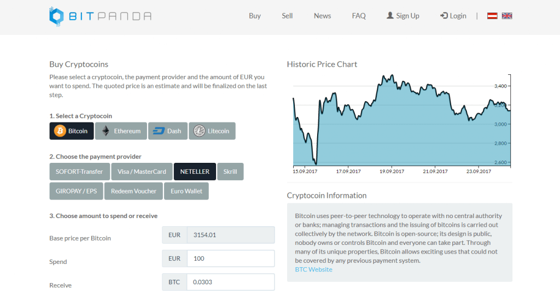Click the 19.09.2017 chart date label

tap(392, 171)
